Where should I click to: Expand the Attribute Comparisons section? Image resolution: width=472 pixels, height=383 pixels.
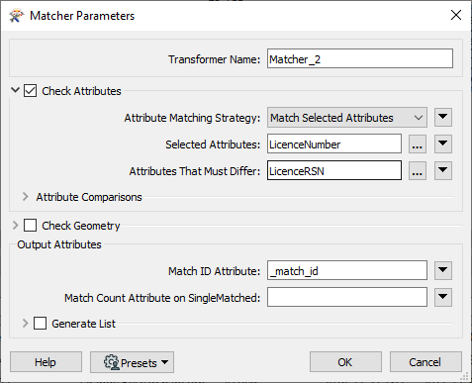[x=26, y=197]
